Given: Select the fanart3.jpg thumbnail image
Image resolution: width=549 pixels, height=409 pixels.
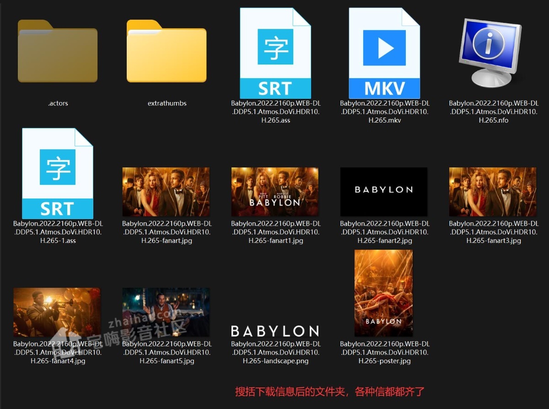Looking at the screenshot, I should [493, 192].
